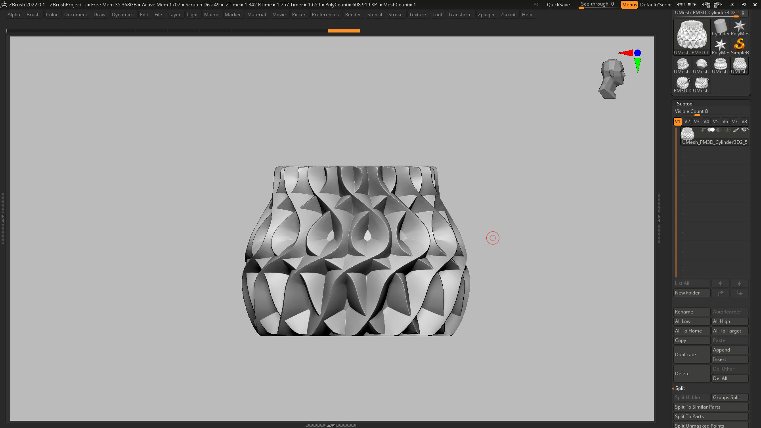
Task: Pick second UMesh tool in third row
Action: point(701,65)
